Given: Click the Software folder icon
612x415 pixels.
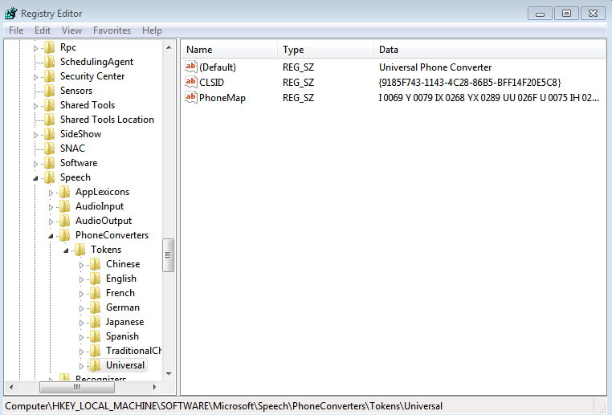Looking at the screenshot, I should point(50,163).
